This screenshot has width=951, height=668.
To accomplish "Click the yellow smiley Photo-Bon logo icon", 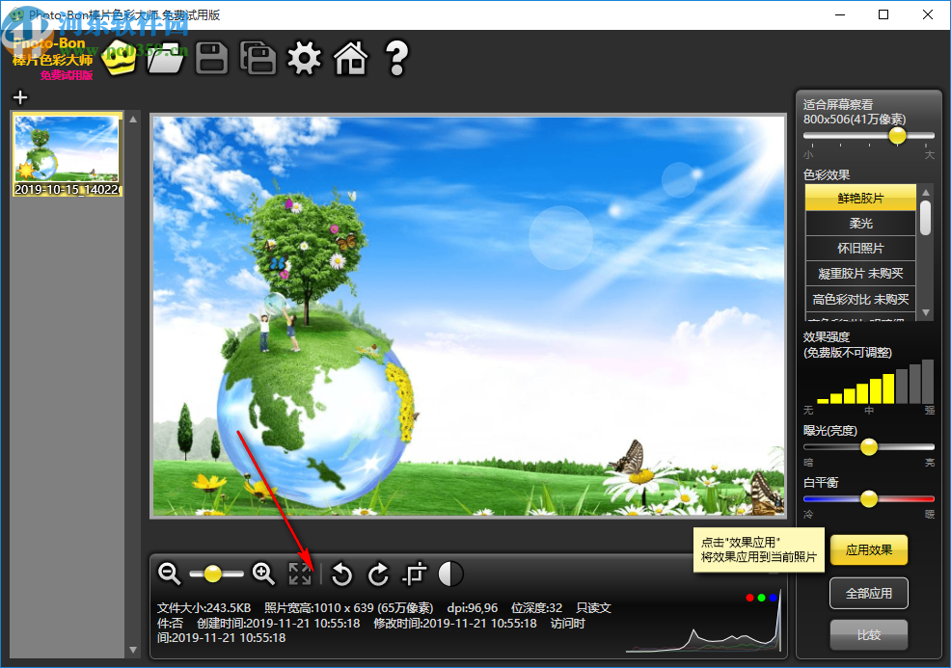I will tap(120, 59).
